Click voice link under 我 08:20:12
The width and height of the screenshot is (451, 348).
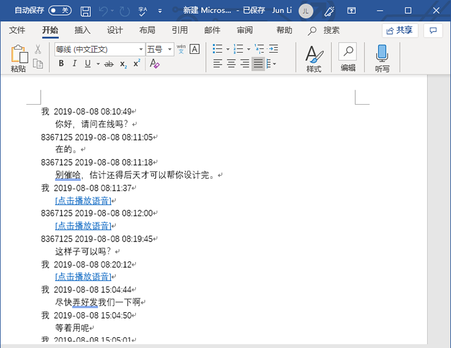[83, 277]
